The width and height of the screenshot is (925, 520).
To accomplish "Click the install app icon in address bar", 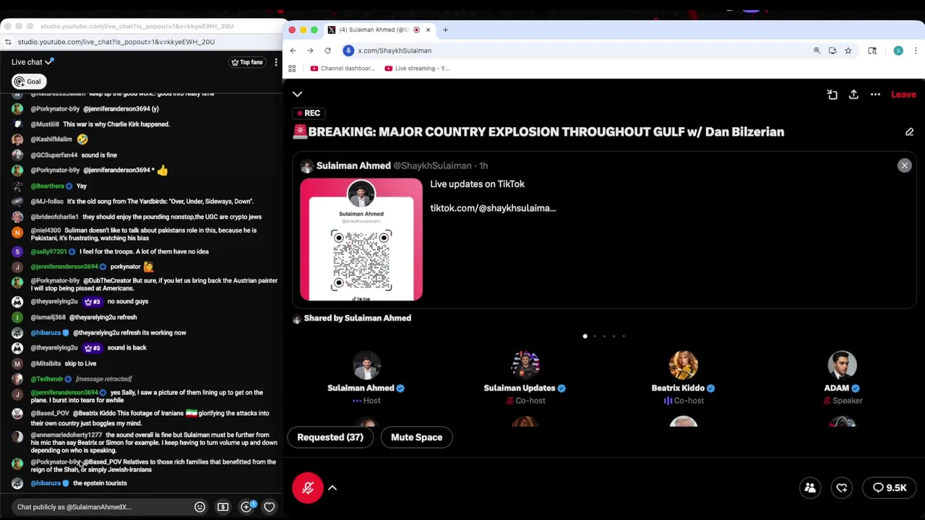I will pos(832,51).
